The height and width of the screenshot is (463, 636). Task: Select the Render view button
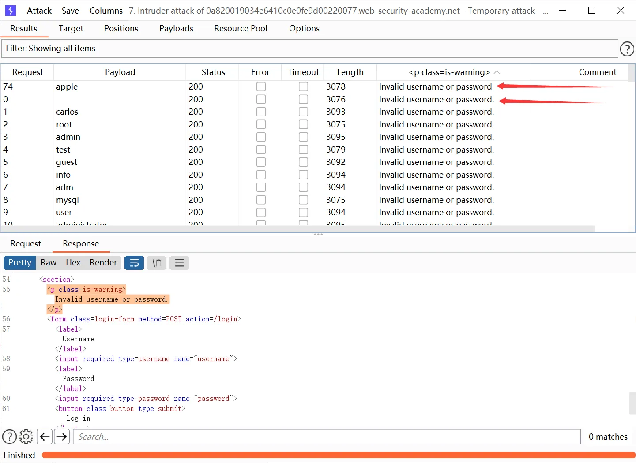pos(103,263)
